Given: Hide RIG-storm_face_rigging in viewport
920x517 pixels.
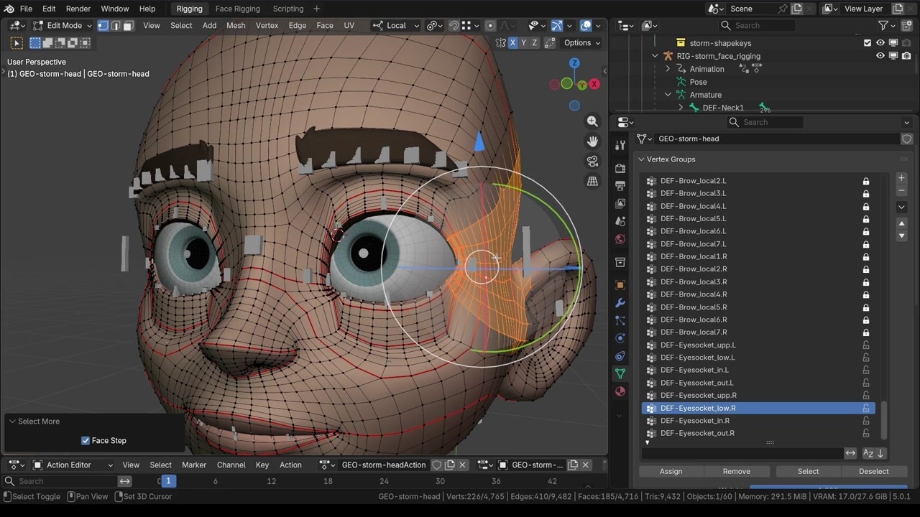Looking at the screenshot, I should point(880,56).
